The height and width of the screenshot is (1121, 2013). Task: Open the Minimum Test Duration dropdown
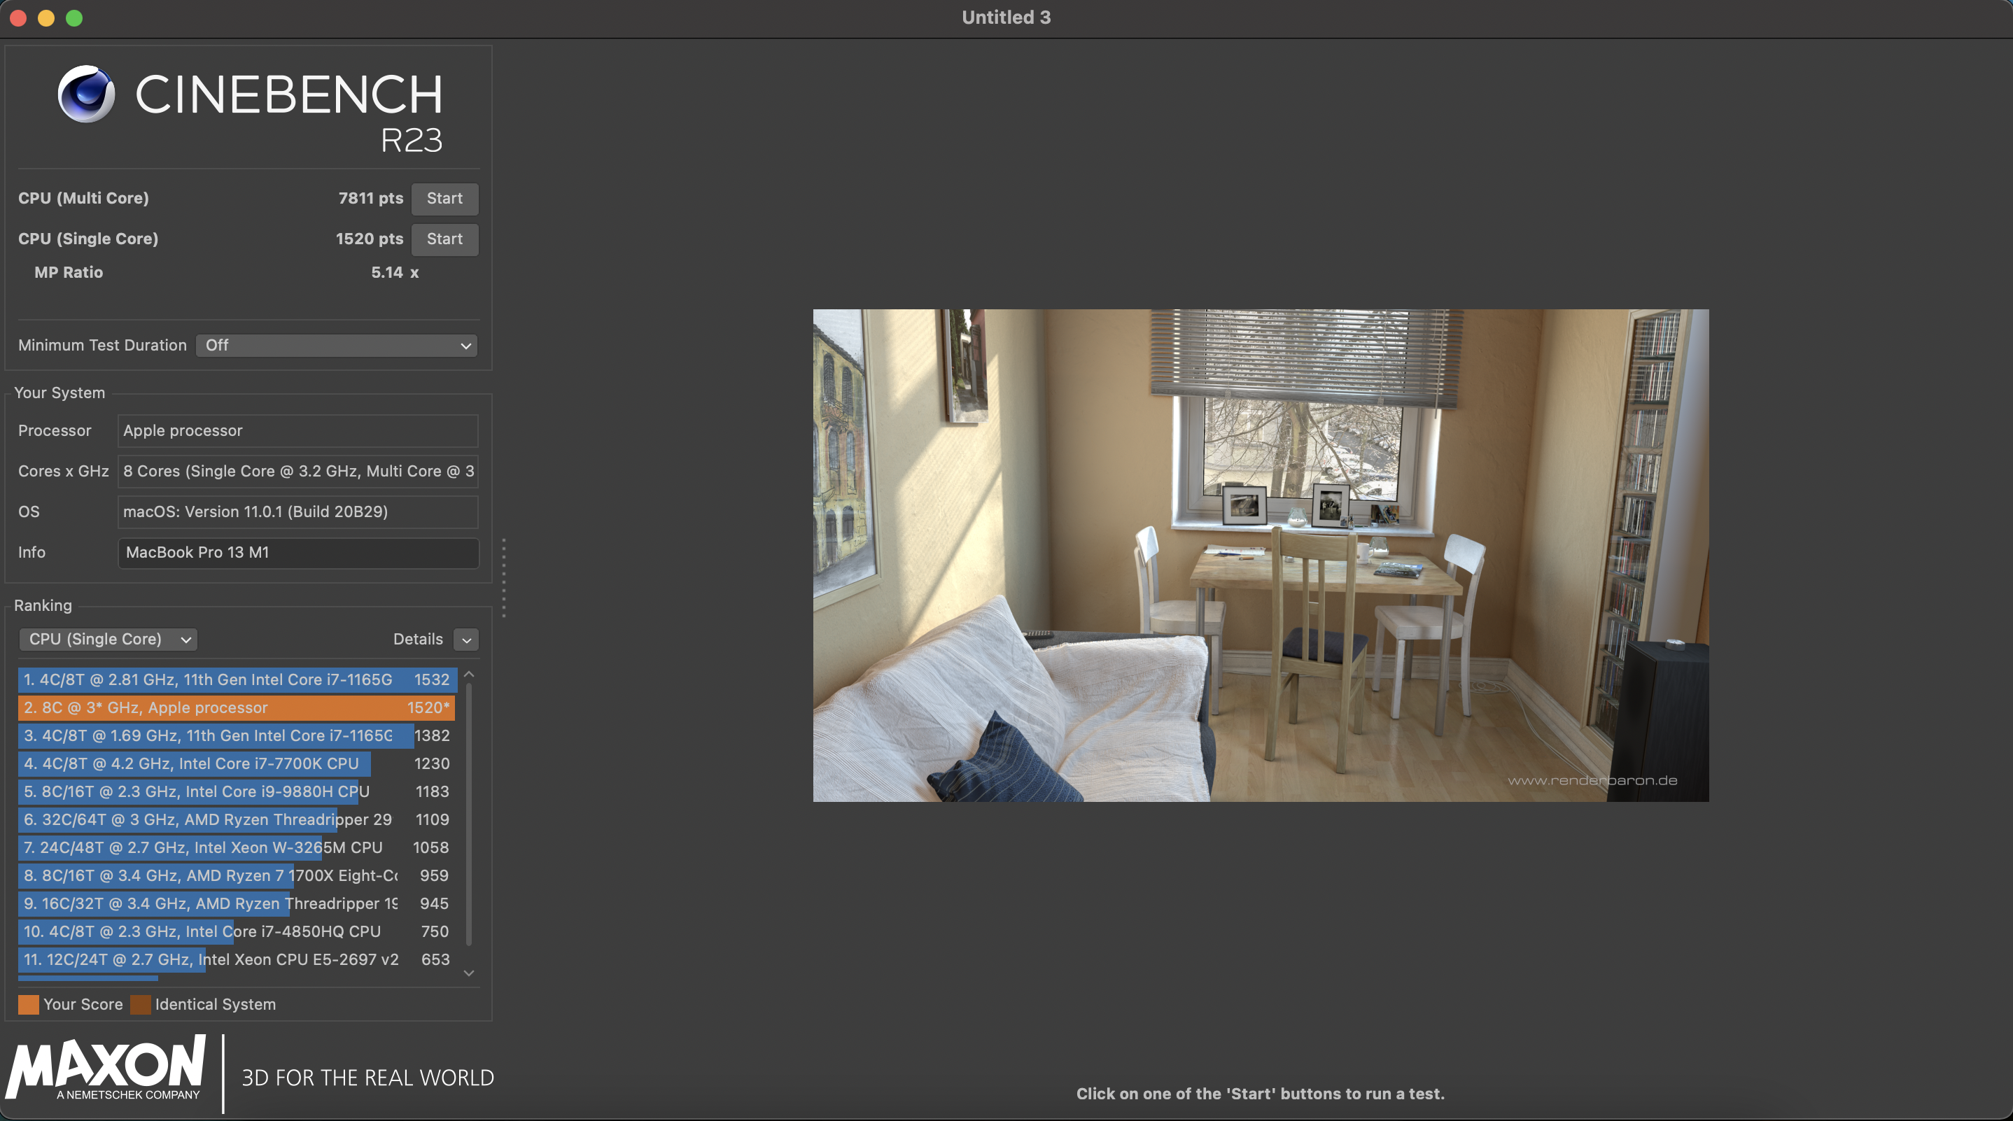[337, 345]
